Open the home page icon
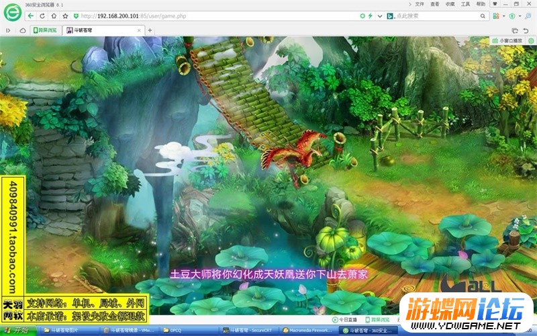This screenshot has width=537, height=336. click(x=54, y=15)
